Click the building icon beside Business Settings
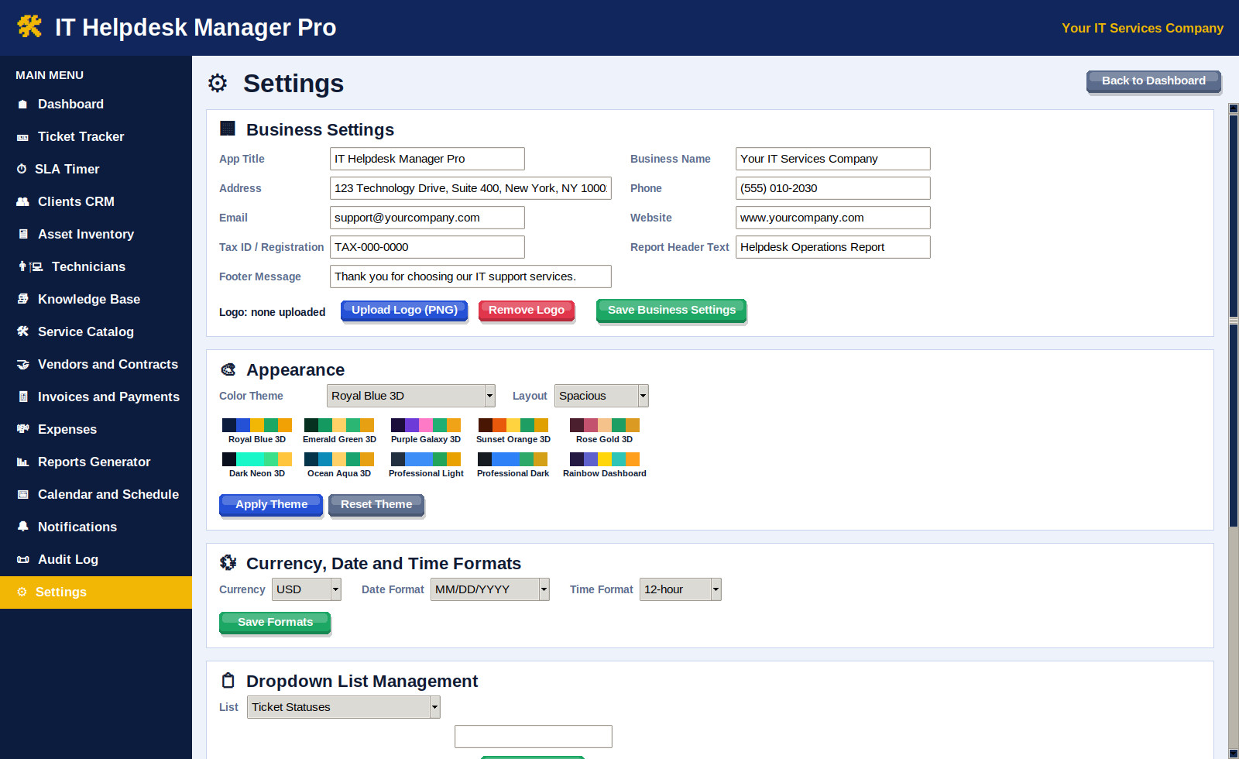 (228, 129)
